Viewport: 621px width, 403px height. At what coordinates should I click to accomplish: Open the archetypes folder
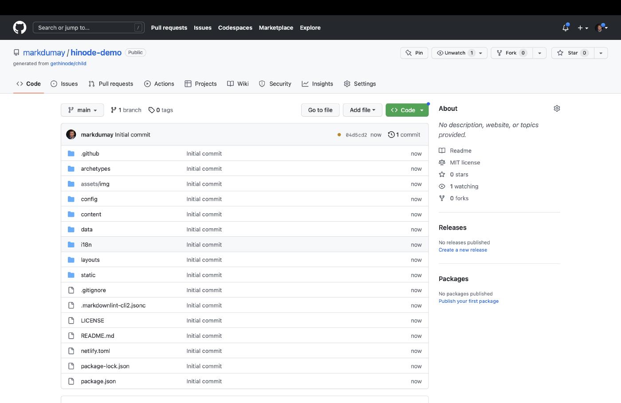pyautogui.click(x=95, y=168)
